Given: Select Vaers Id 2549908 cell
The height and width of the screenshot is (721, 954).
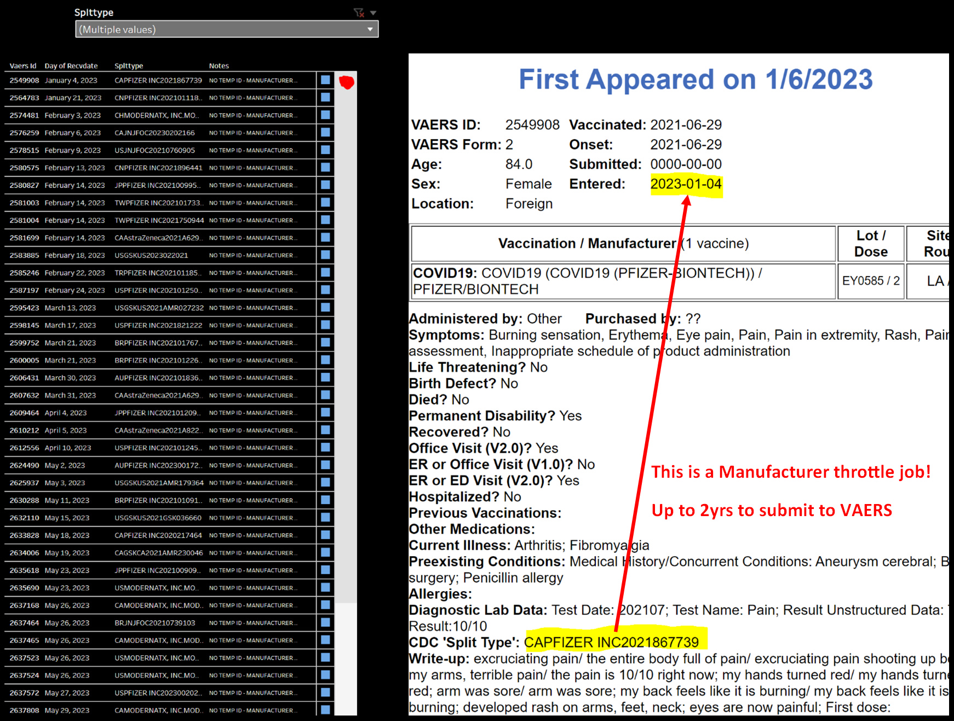Looking at the screenshot, I should click(24, 80).
